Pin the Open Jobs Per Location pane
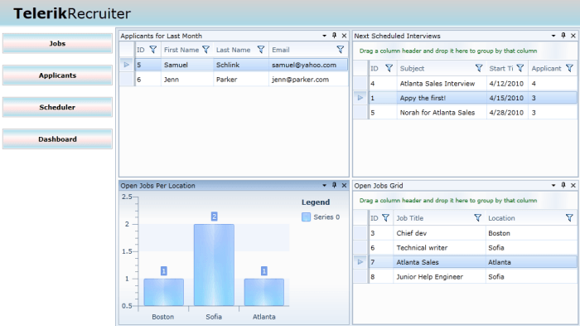Viewport: 580px width, 326px height. (335, 185)
